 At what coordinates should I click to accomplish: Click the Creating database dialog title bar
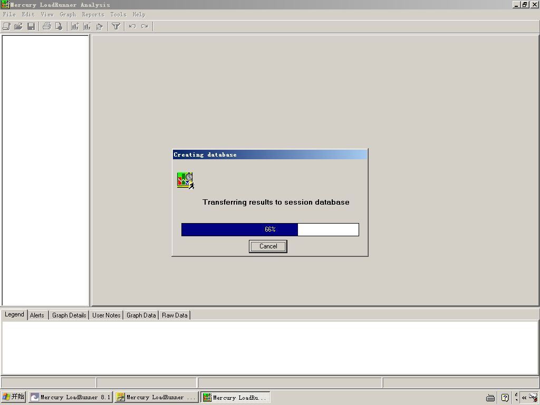coord(270,155)
